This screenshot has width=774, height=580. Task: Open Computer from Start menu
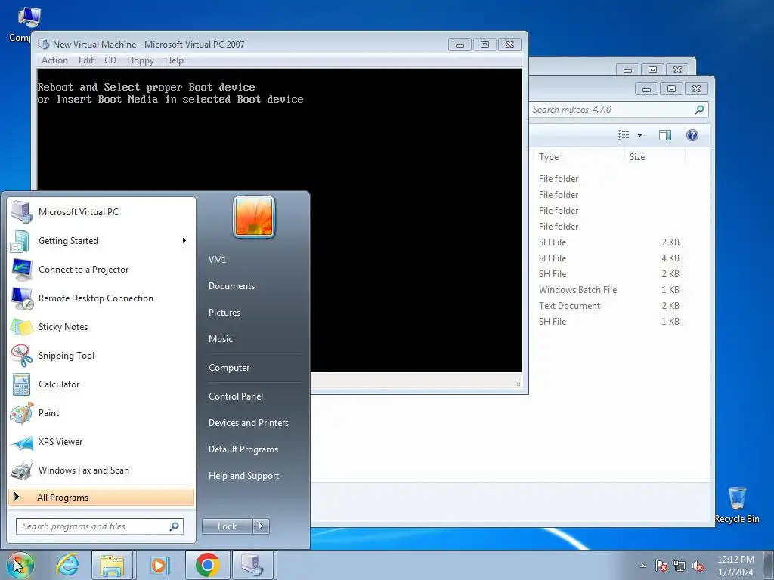point(229,368)
